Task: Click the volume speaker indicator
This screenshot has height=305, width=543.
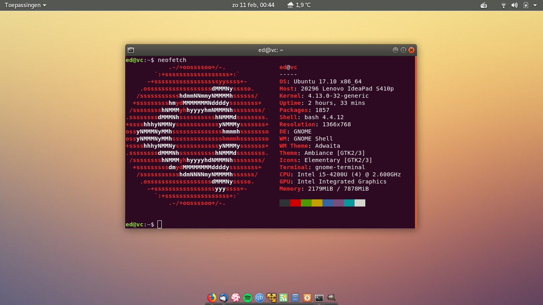Action: coord(514,5)
